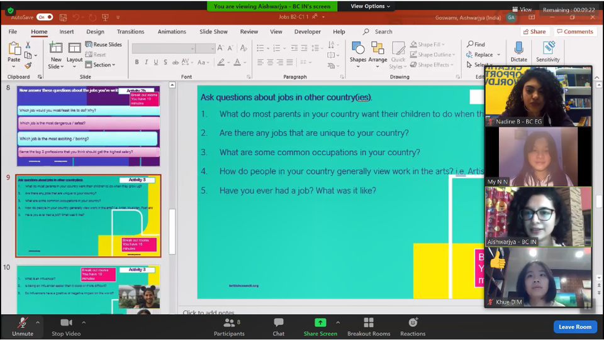Image resolution: width=604 pixels, height=340 pixels.
Task: Select slide 10 thumbnail in slide panel
Action: click(x=88, y=290)
